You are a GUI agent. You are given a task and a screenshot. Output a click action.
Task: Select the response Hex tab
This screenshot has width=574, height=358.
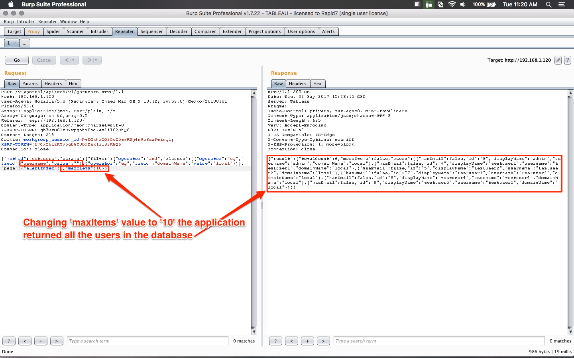pyautogui.click(x=317, y=84)
